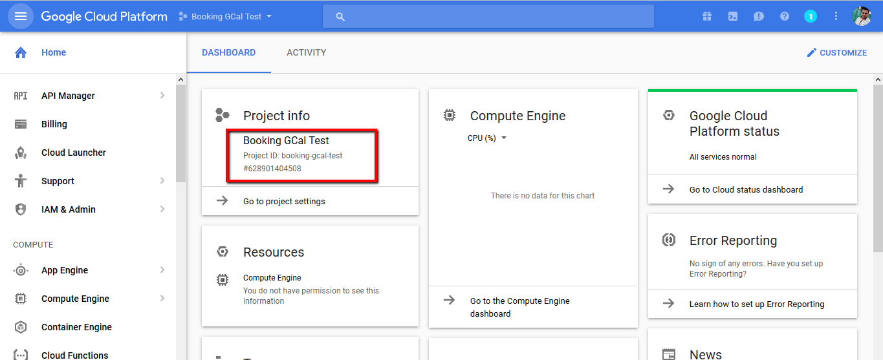The image size is (883, 360).
Task: Click 'There is no data for this chart'
Action: click(x=543, y=195)
